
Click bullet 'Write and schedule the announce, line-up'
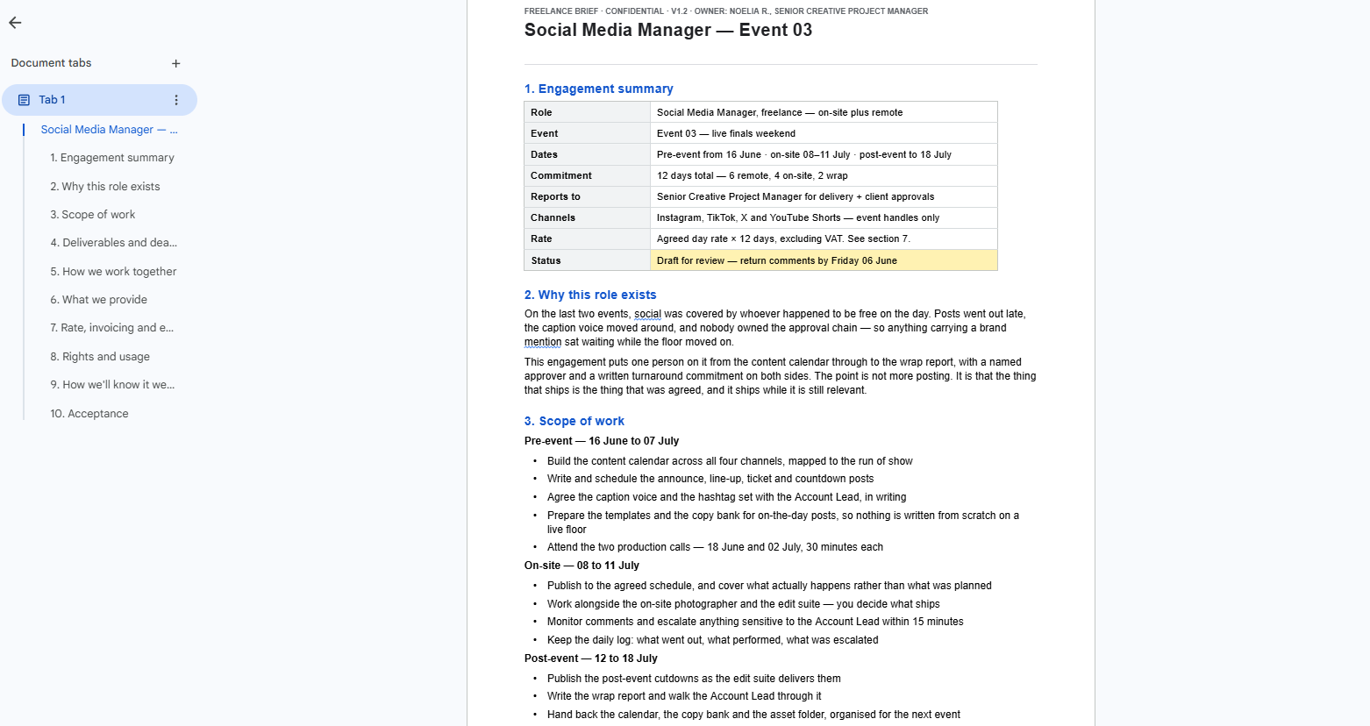click(x=710, y=479)
